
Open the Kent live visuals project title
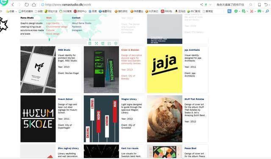pos(130,148)
